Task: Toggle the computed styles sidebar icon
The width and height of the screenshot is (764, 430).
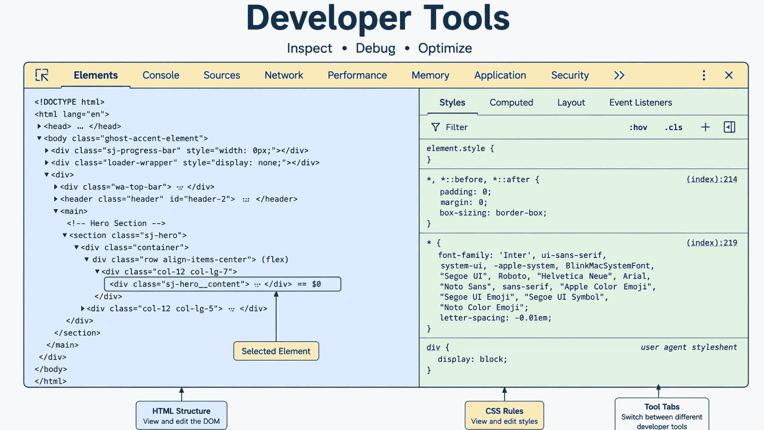Action: tap(729, 127)
